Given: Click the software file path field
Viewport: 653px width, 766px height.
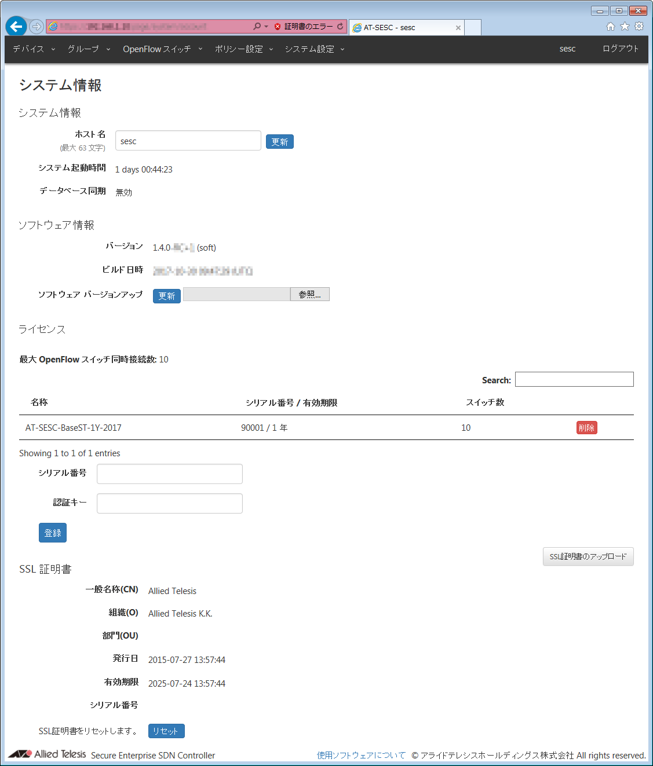Looking at the screenshot, I should (236, 294).
